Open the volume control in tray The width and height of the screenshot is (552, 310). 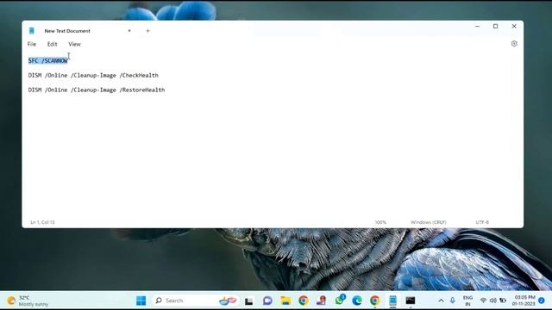click(x=492, y=301)
